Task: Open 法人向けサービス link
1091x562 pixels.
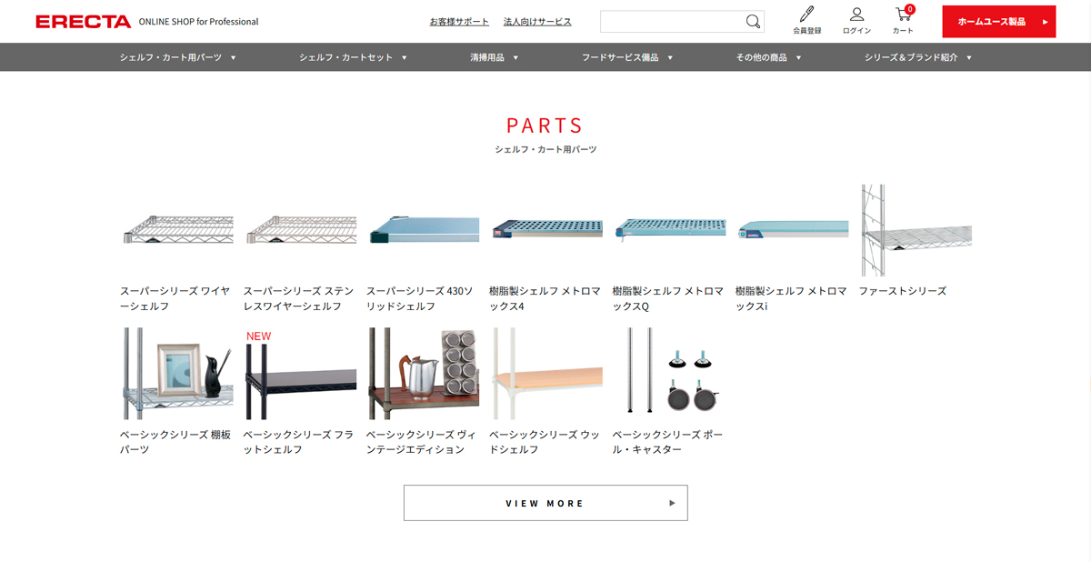Action: (537, 22)
